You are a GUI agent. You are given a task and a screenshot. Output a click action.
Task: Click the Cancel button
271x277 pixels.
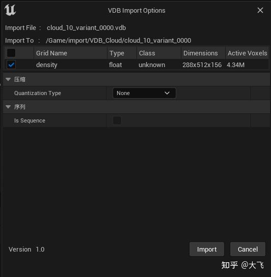[x=248, y=249]
